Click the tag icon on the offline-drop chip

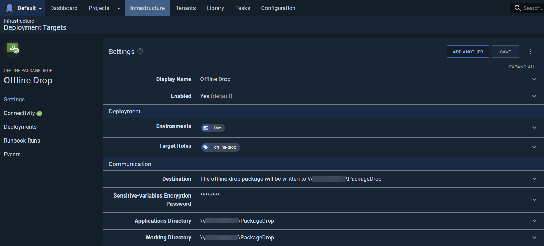coord(206,147)
